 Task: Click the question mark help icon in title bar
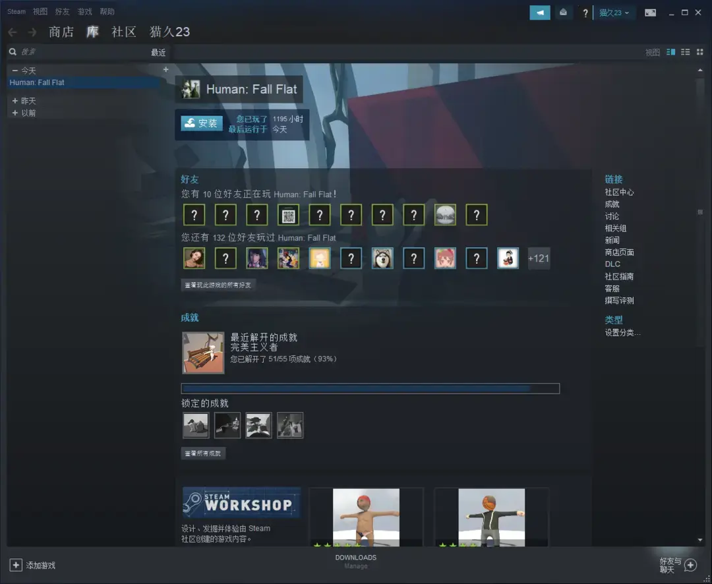click(585, 13)
